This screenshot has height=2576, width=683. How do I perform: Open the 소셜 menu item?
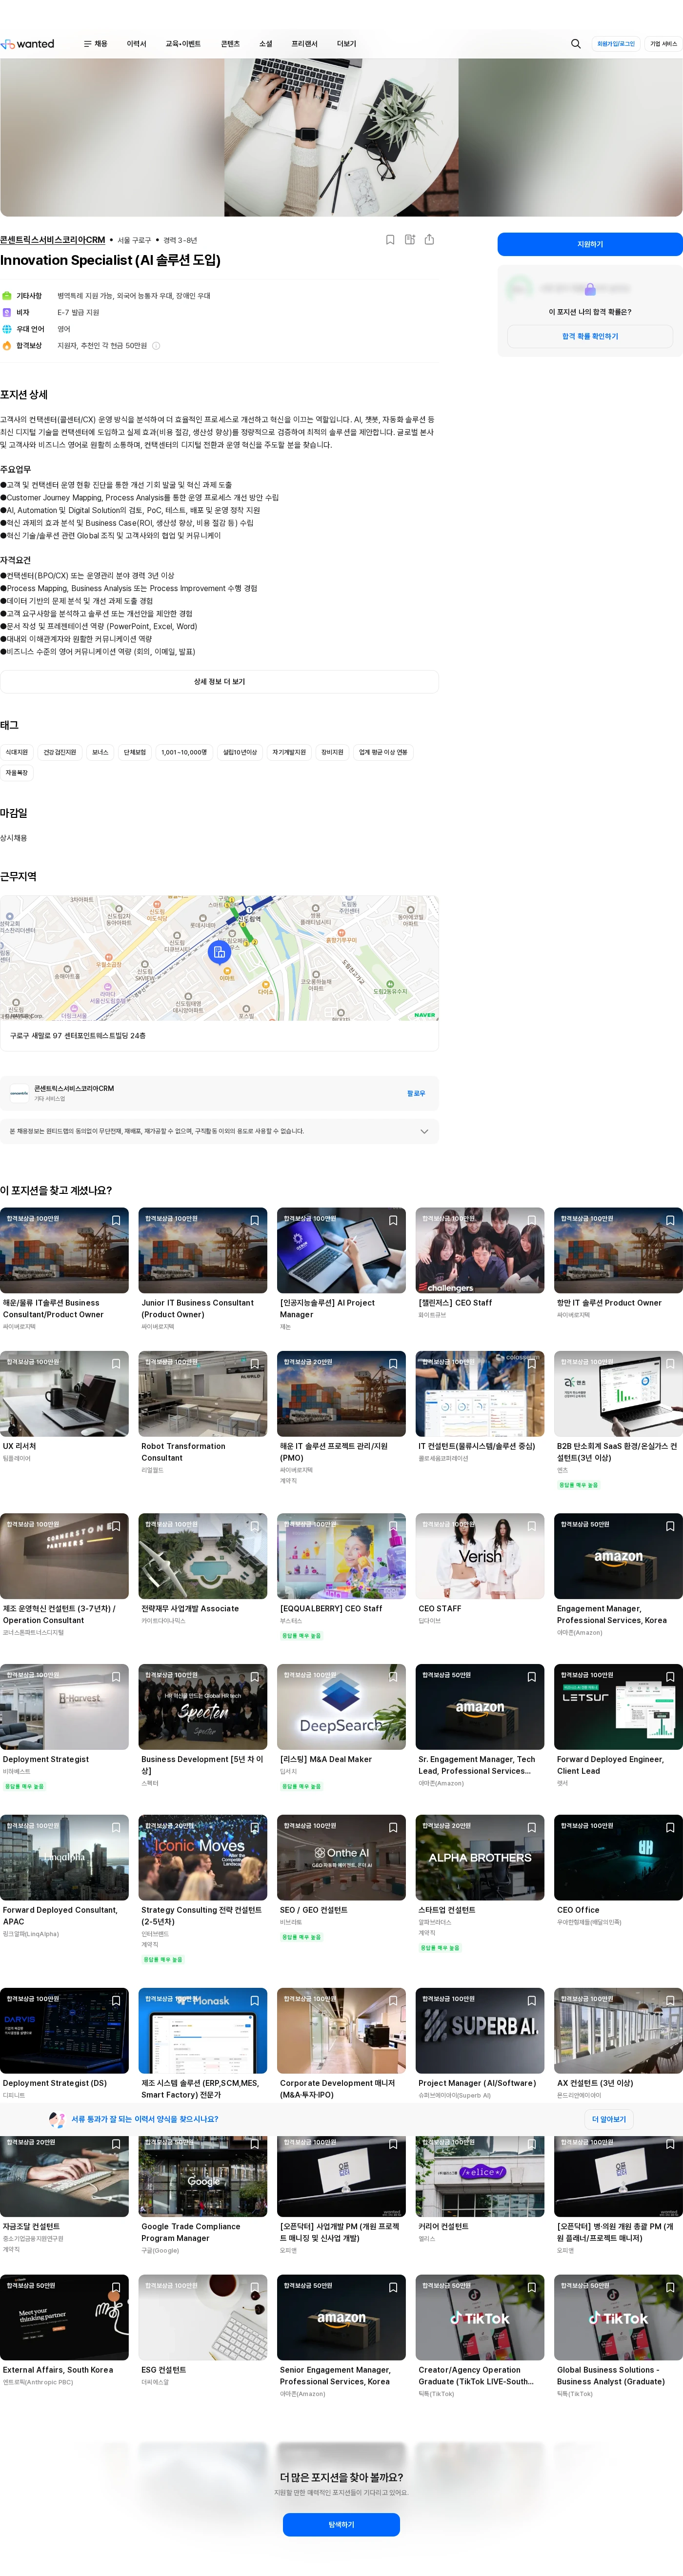(x=266, y=44)
